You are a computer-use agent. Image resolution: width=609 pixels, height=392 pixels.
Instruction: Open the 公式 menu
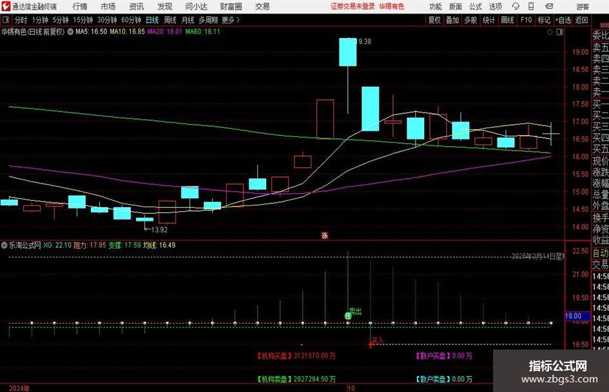pyautogui.click(x=475, y=6)
